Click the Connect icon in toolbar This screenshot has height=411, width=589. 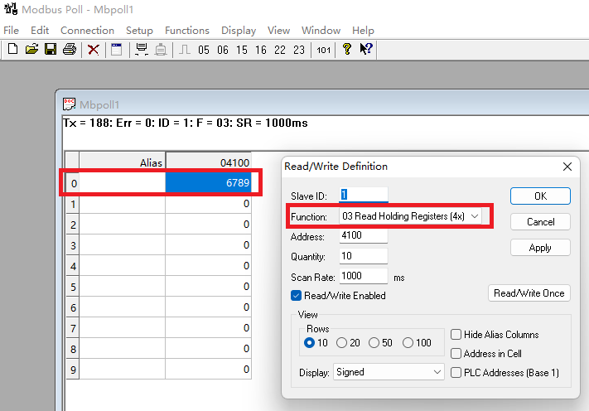coord(142,50)
